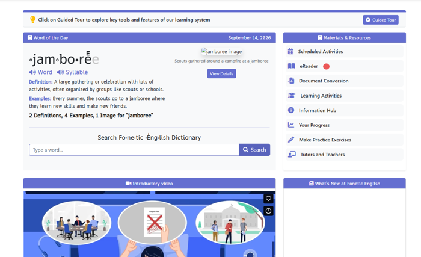Click the magnifier icon in Search button
Viewport: 421px width, 257px height.
tap(245, 150)
